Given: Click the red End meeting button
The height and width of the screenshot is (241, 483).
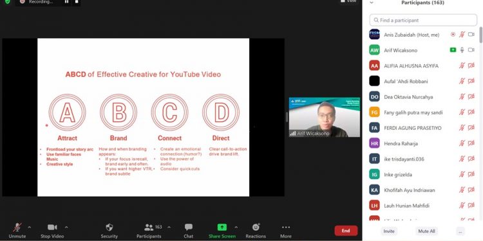Looking at the screenshot, I should 346,231.
